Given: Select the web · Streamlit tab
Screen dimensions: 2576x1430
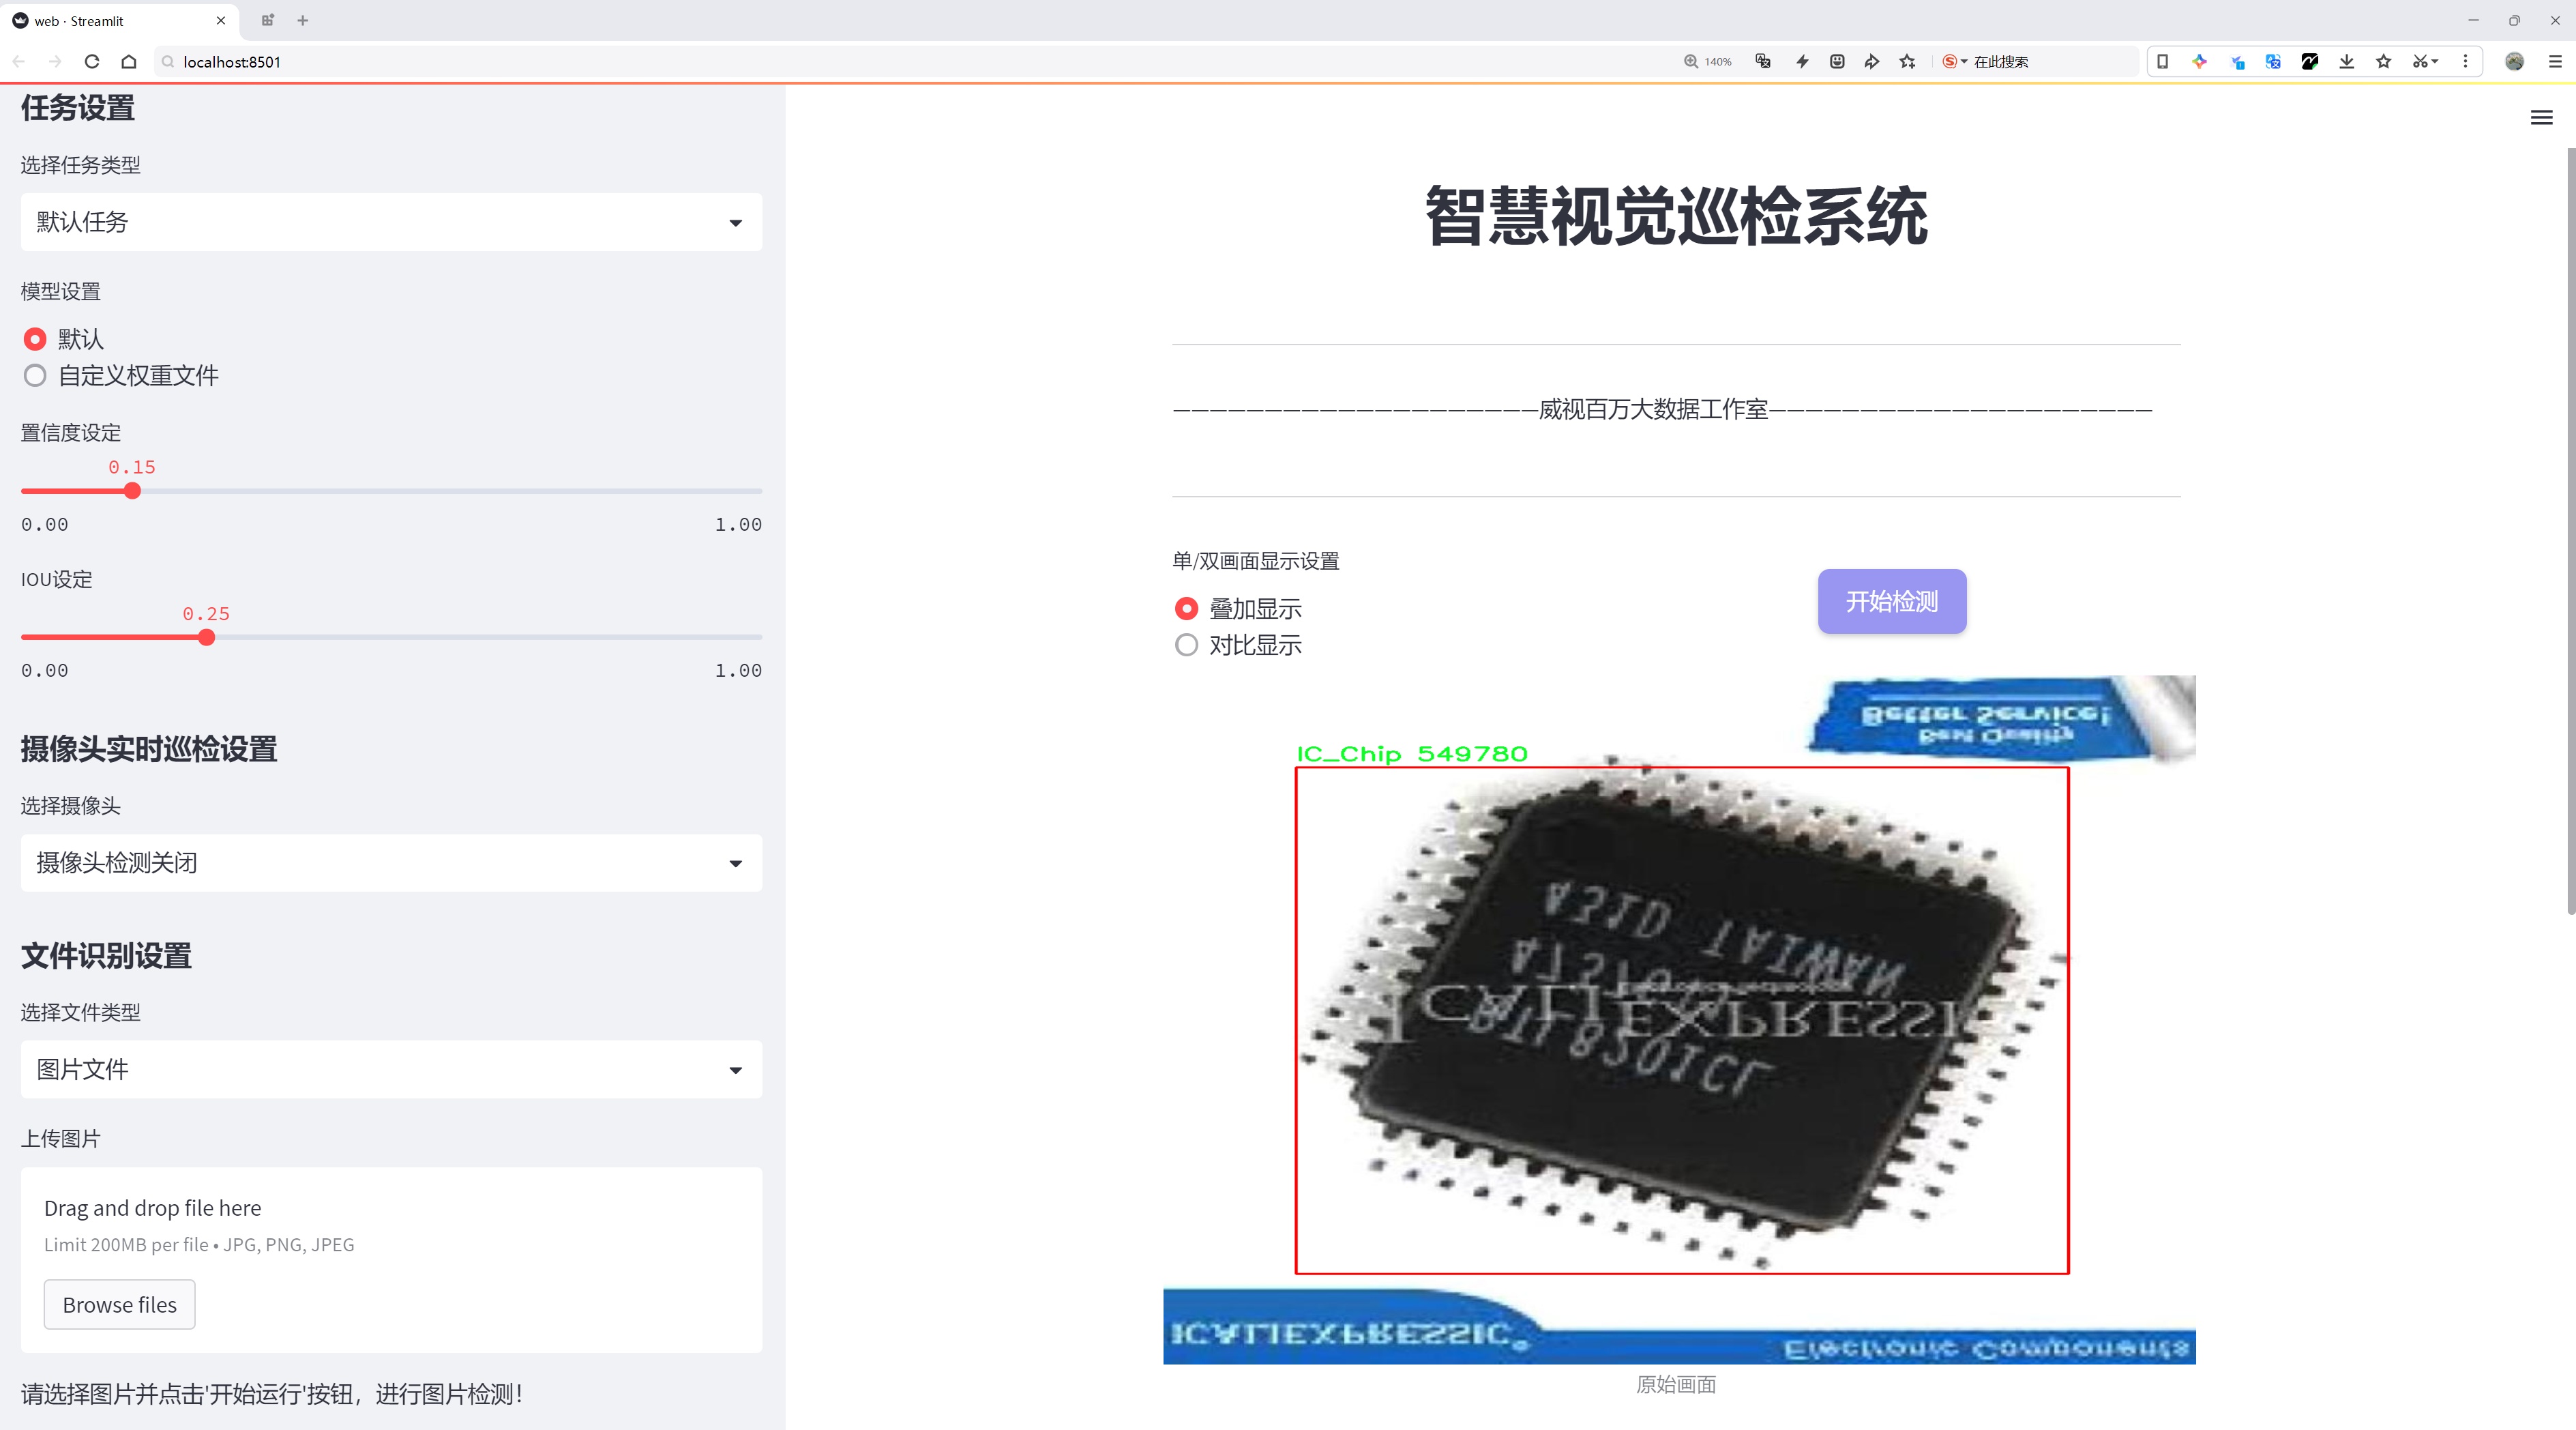Looking at the screenshot, I should [120, 20].
